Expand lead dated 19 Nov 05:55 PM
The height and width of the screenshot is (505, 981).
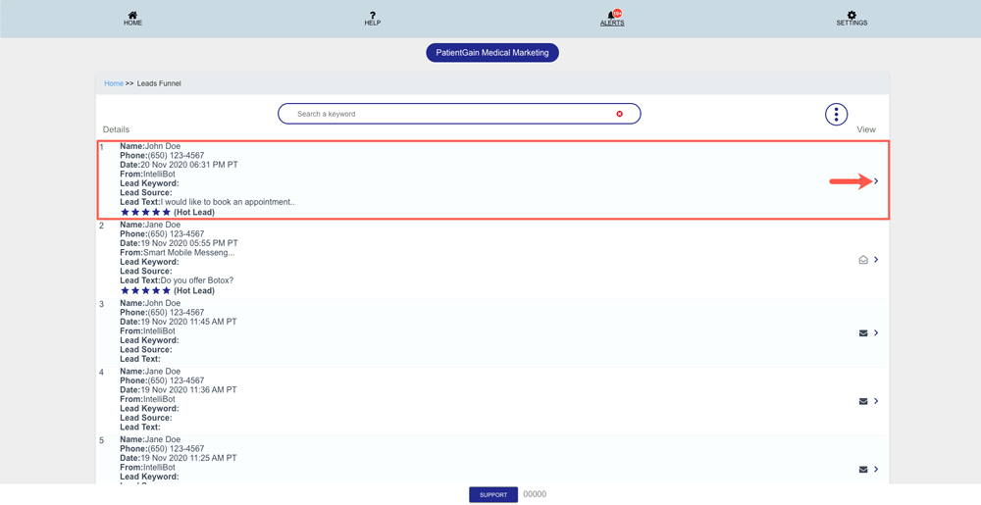pos(876,260)
